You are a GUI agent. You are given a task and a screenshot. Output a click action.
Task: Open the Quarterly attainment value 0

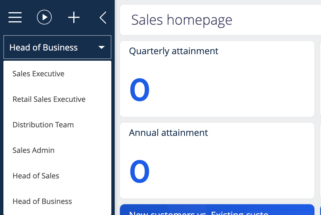[139, 90]
